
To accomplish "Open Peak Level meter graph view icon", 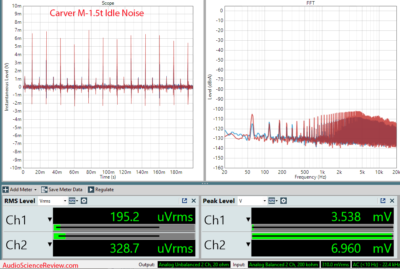I will pos(273,201).
